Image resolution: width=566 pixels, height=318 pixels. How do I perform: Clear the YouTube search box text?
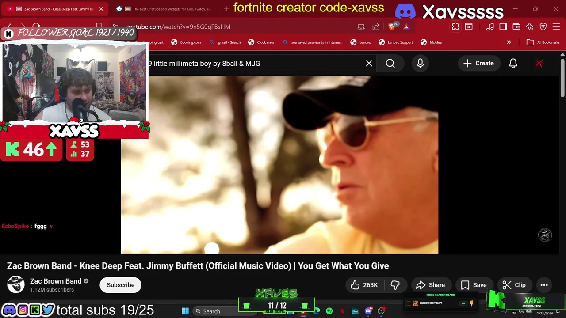point(369,64)
